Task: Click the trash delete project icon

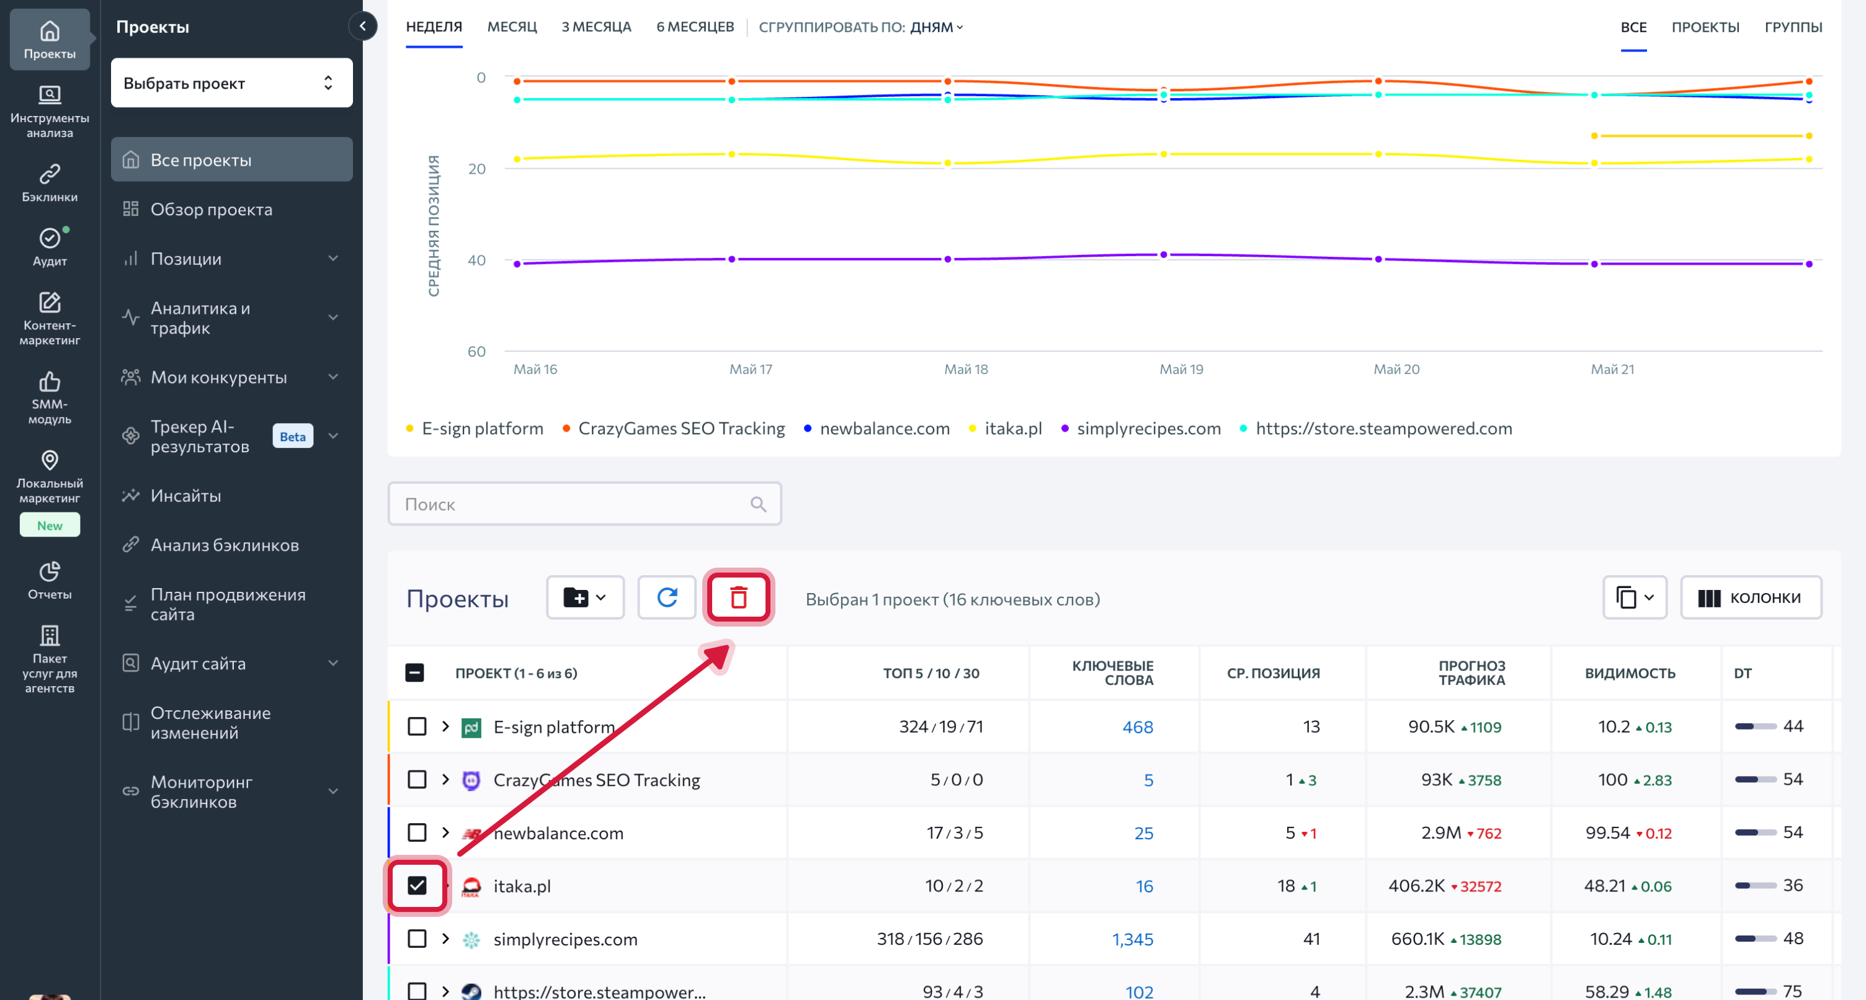Action: pyautogui.click(x=738, y=597)
